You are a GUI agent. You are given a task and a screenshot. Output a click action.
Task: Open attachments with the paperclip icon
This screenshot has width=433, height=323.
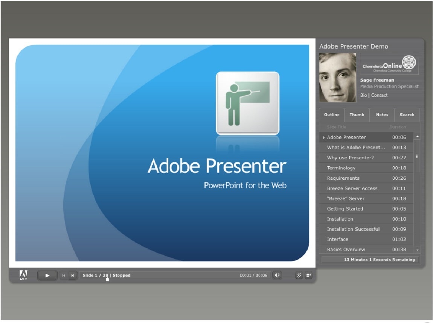[x=299, y=275]
